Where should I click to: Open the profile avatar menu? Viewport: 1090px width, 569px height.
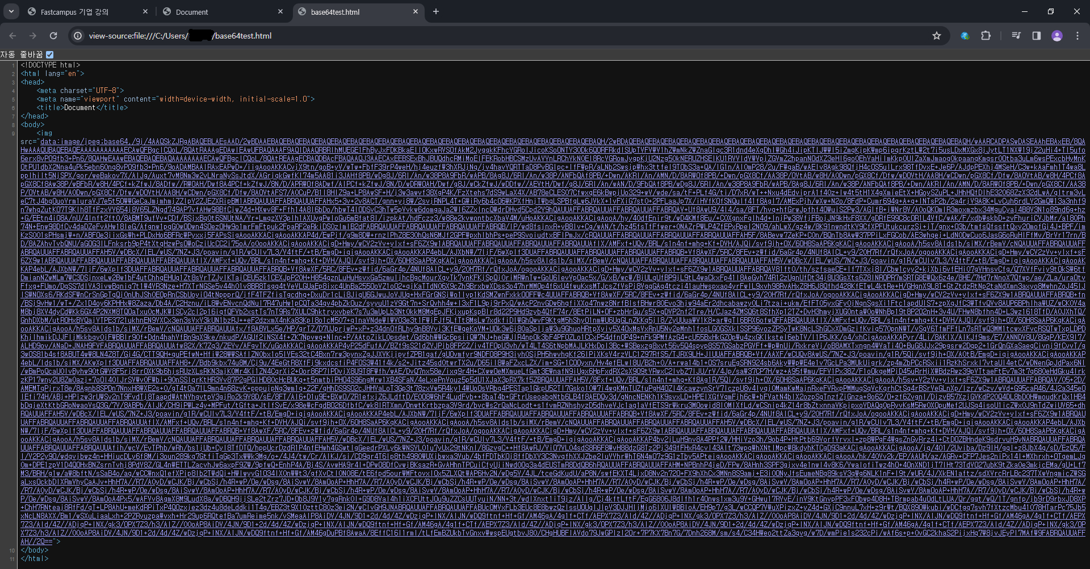pos(1057,36)
